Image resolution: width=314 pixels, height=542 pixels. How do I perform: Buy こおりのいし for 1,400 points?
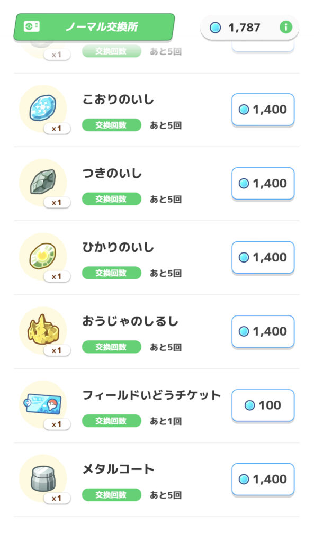click(x=263, y=110)
